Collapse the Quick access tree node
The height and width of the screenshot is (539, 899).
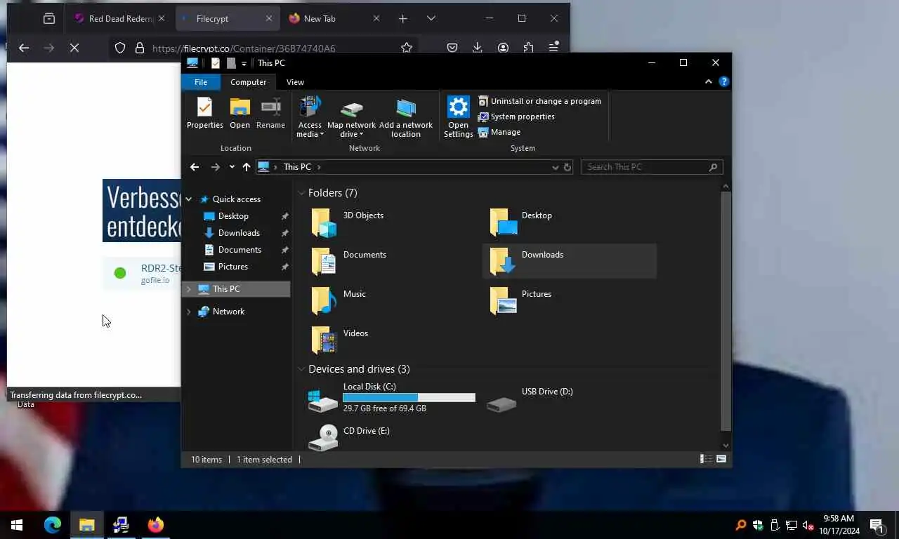coord(188,199)
